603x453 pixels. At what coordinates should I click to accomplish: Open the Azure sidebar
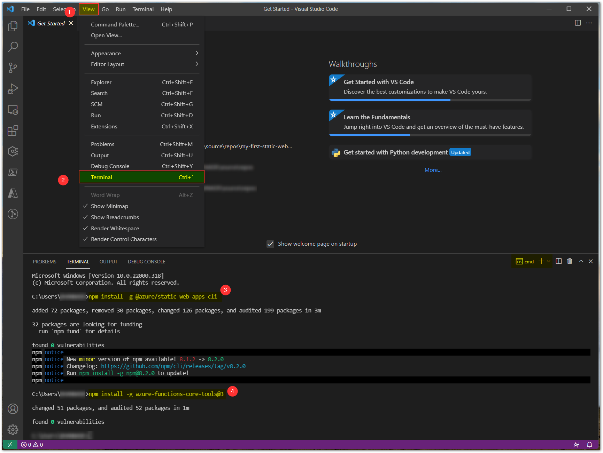(x=13, y=193)
